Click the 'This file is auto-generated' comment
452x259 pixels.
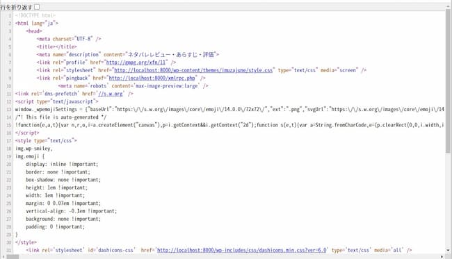point(60,117)
